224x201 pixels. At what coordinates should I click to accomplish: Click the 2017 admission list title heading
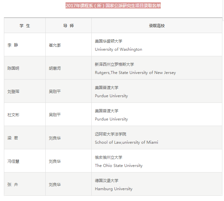(x=113, y=6)
